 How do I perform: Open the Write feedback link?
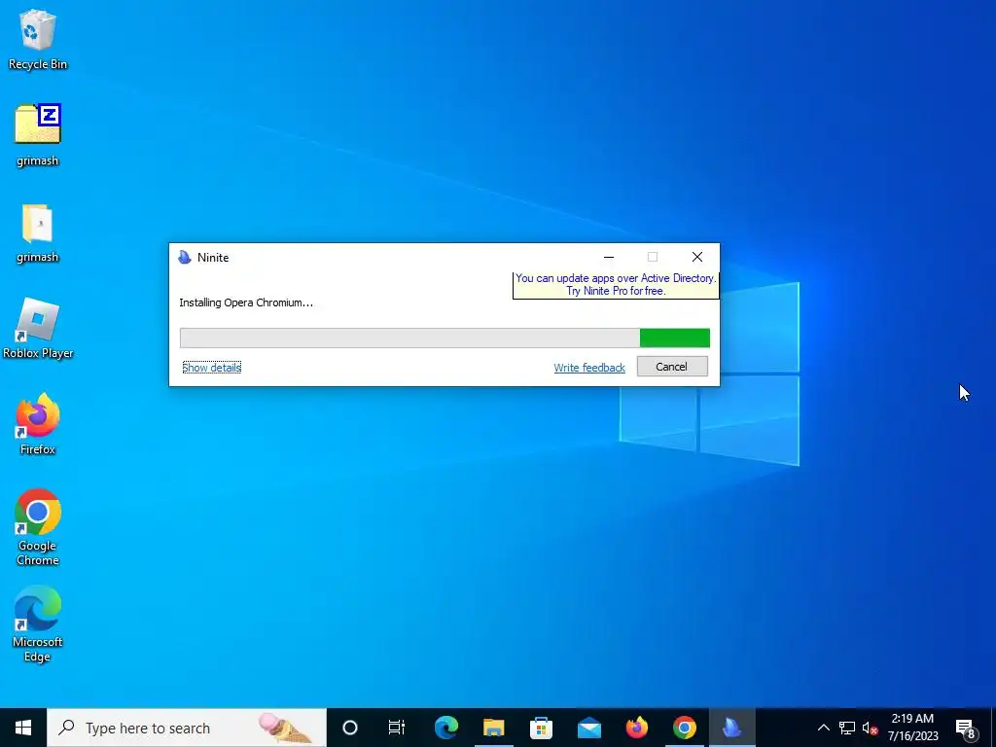589,367
